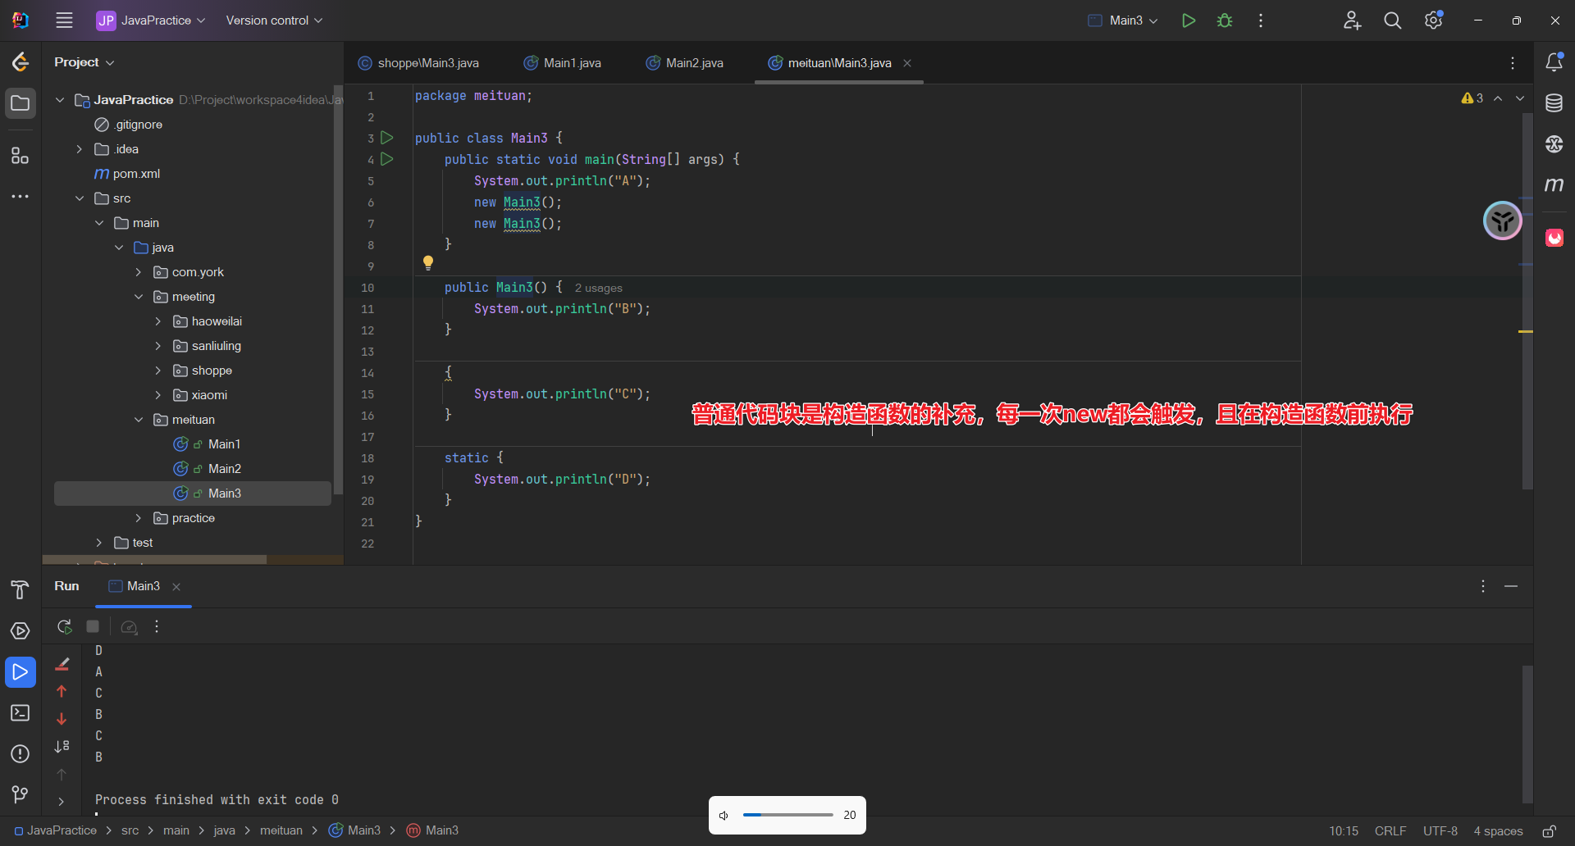Open the Git tool window
The width and height of the screenshot is (1575, 846).
(x=21, y=794)
